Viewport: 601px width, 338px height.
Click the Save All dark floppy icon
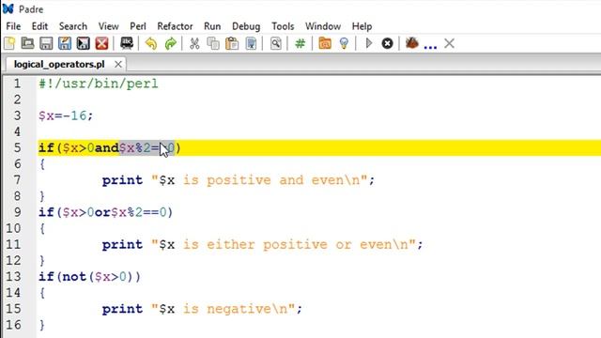83,43
